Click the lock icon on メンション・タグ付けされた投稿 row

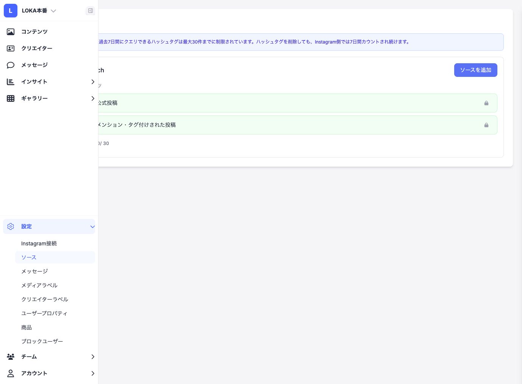click(x=486, y=125)
